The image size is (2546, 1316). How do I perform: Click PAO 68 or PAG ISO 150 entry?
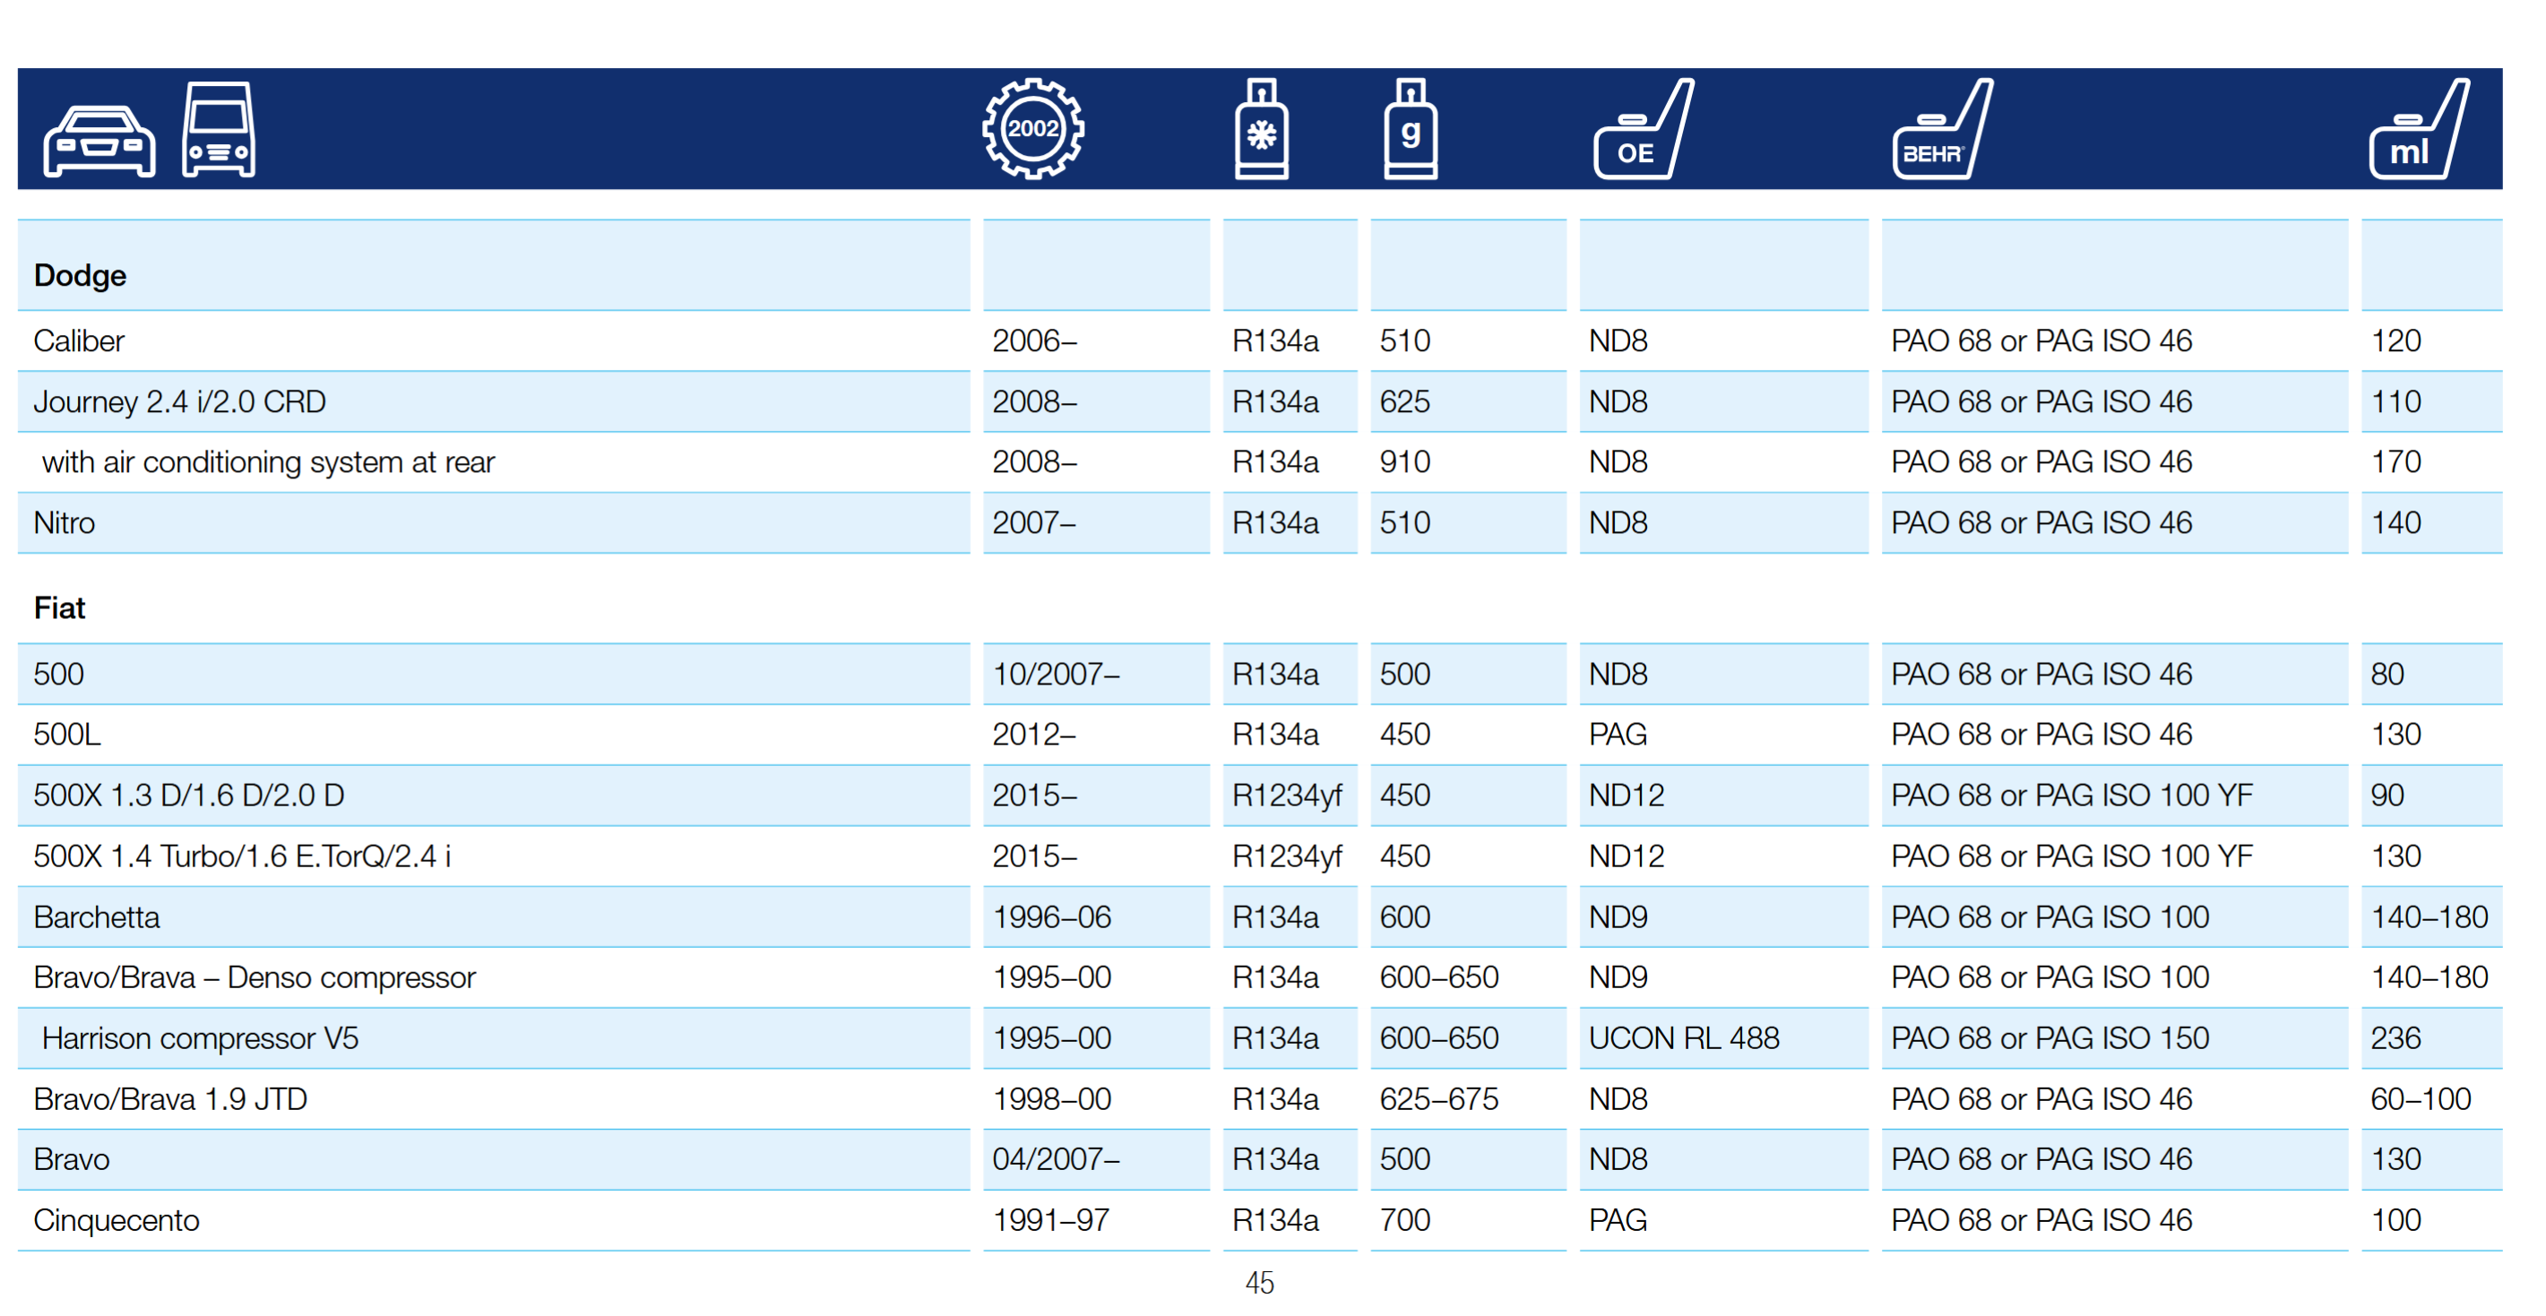pyautogui.click(x=2050, y=1037)
